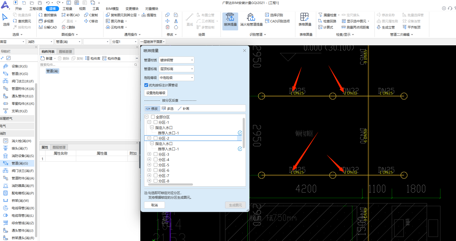
Task: Switch to 图纸管理 tab
Action: tap(65, 51)
